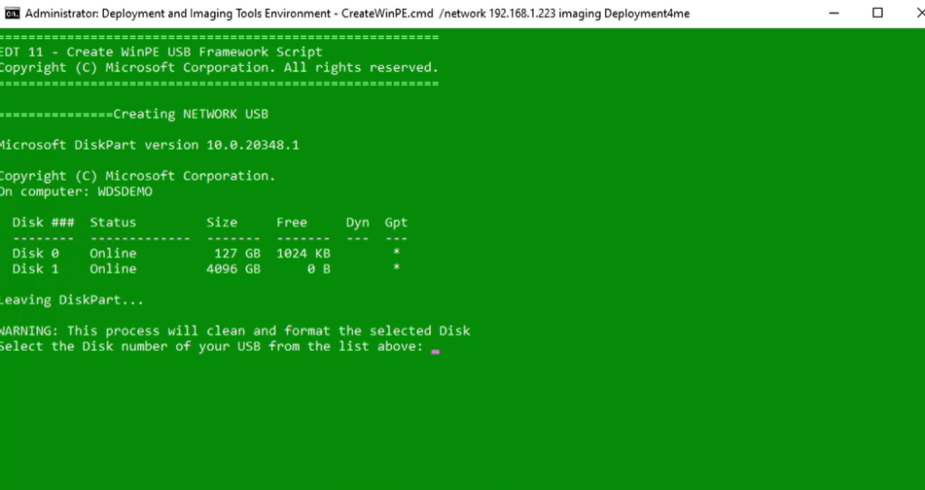
Task: Click the 4096 GB size value
Action: coord(233,269)
